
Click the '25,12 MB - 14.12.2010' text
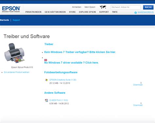coord(60,83)
